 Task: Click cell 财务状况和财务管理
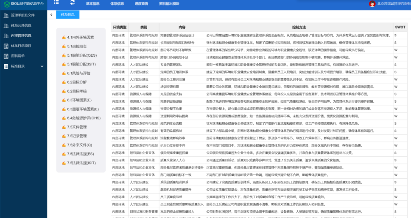click(144, 212)
